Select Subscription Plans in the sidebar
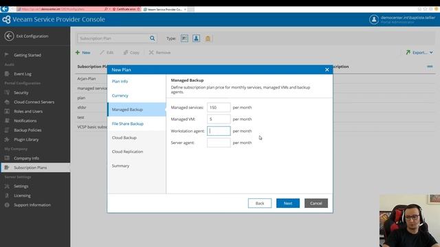The width and height of the screenshot is (440, 247). tap(30, 167)
